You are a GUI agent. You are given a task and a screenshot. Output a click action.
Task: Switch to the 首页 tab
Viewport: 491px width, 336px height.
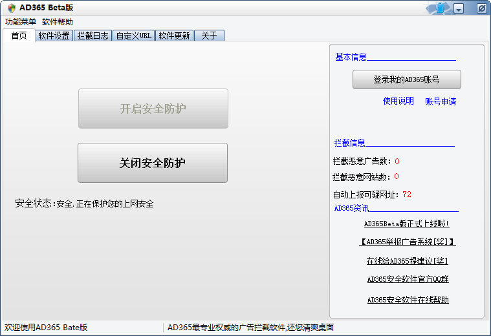click(19, 36)
